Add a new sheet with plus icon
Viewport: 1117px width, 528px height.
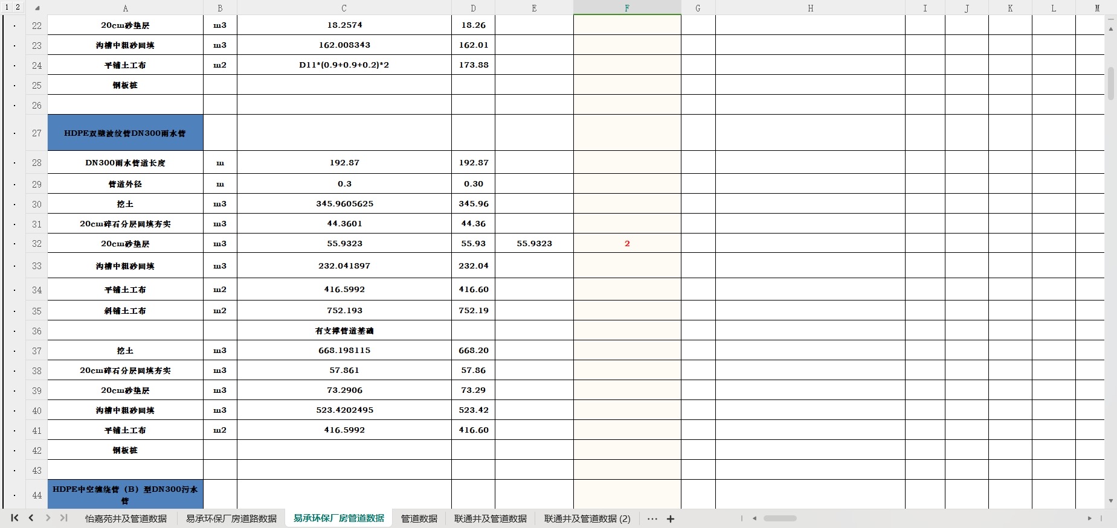point(671,518)
